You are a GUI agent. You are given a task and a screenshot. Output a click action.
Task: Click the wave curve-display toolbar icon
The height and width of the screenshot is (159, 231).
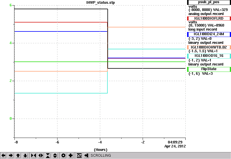click(79, 156)
